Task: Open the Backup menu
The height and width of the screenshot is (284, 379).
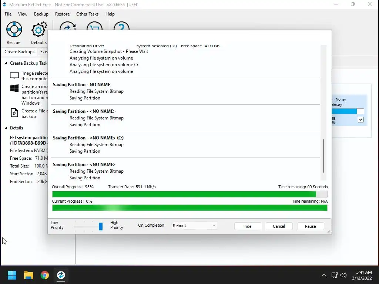Action: coord(41,14)
